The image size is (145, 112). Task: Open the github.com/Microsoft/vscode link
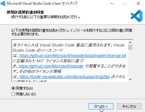pyautogui.click(x=51, y=66)
